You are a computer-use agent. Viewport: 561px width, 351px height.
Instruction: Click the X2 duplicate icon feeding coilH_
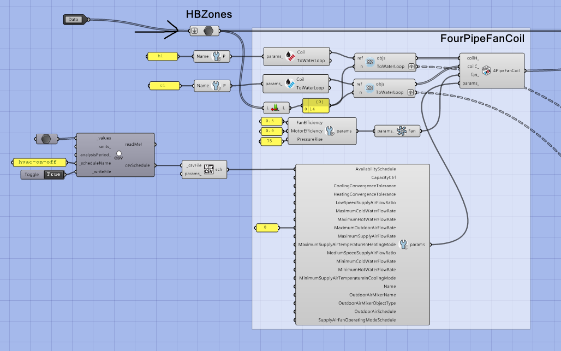[x=370, y=62]
